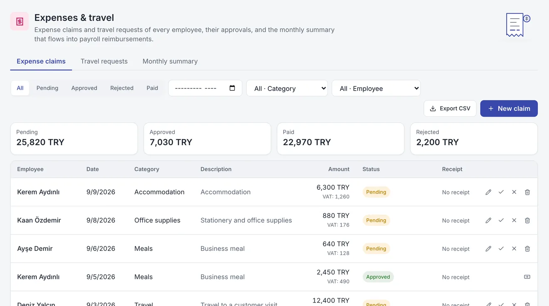Click the Employee column header
The width and height of the screenshot is (549, 306).
30,169
